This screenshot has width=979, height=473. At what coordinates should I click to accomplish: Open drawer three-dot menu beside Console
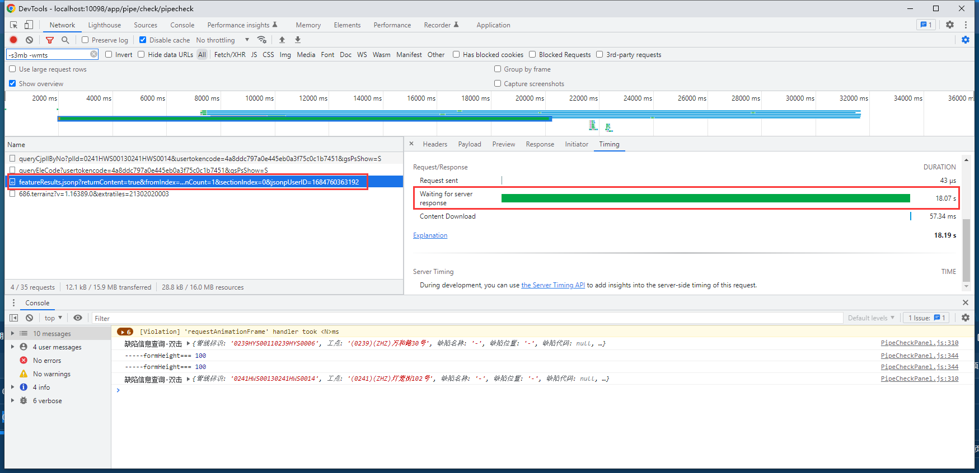pyautogui.click(x=14, y=302)
